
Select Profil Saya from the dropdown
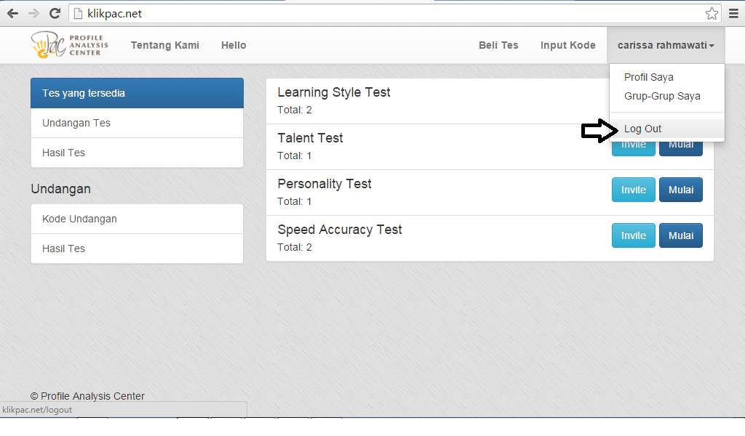tap(648, 77)
